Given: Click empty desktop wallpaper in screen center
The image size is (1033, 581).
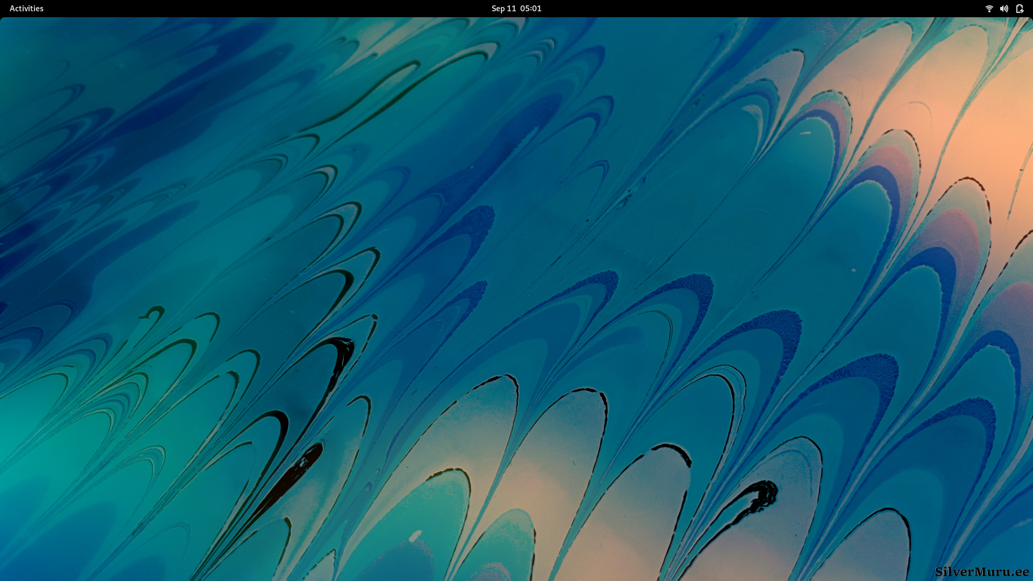Looking at the screenshot, I should coord(516,290).
